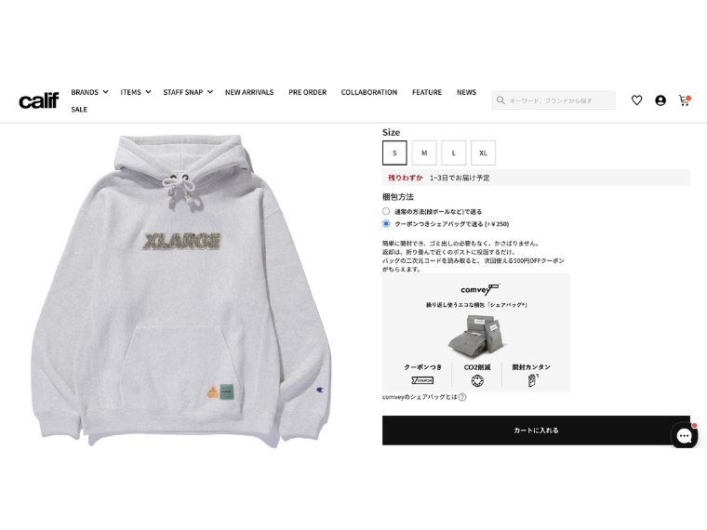This screenshot has height=530, width=707.
Task: Open the chat support bubble
Action: click(684, 435)
